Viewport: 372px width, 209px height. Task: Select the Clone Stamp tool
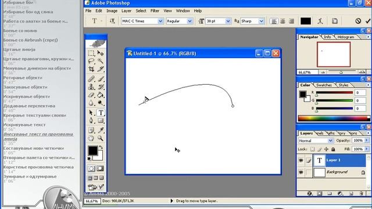(x=91, y=87)
